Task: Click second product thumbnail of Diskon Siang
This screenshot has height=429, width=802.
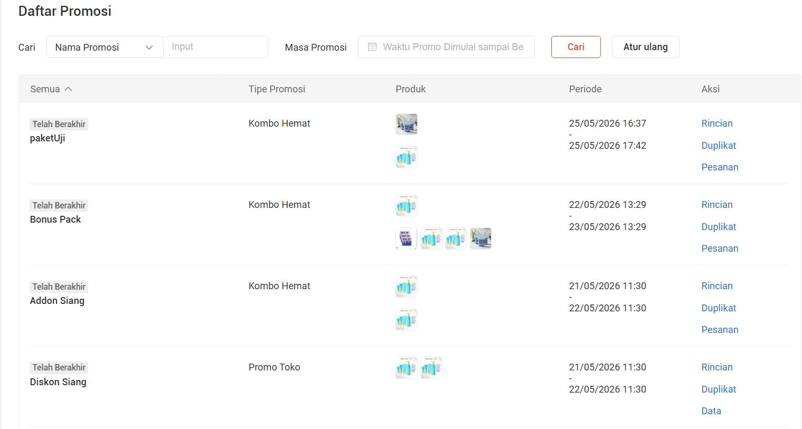Action: (431, 368)
